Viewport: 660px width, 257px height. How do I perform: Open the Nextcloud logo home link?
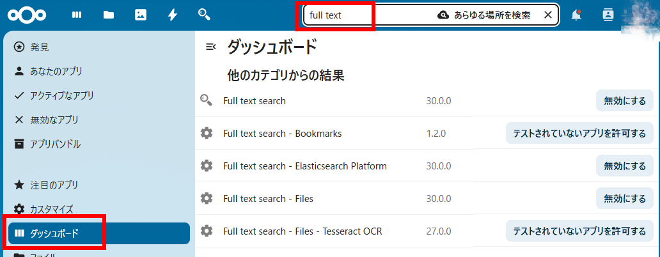tap(26, 15)
